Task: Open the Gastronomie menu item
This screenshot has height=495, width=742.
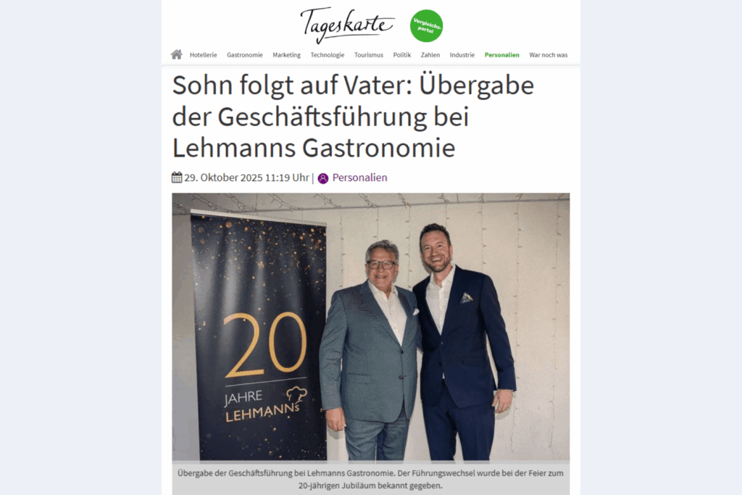Action: (x=245, y=55)
